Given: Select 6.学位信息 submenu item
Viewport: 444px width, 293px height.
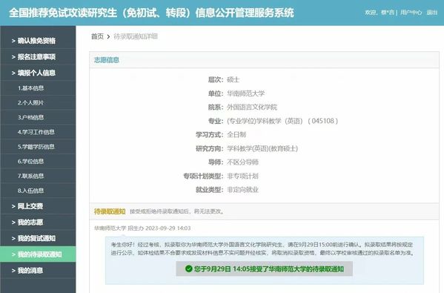Looking at the screenshot, I should (38, 162).
